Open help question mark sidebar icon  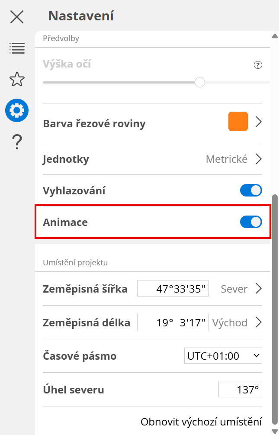coord(17,142)
